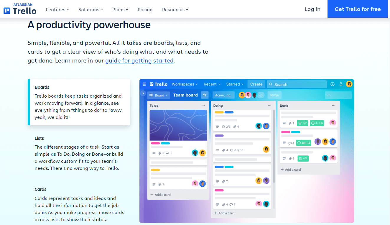
Task: Expand the Plans dropdown
Action: coord(120,9)
